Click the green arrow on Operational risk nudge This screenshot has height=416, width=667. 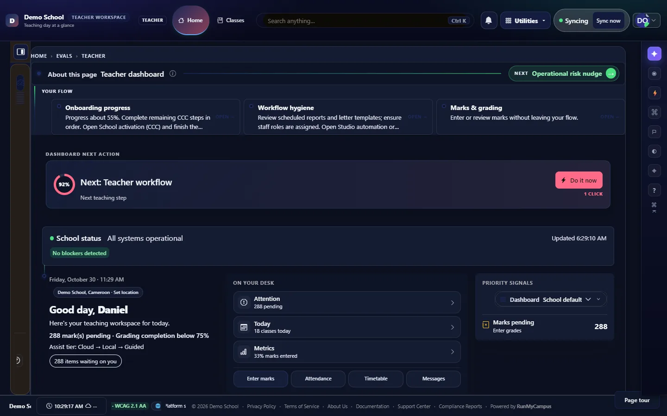click(x=611, y=73)
